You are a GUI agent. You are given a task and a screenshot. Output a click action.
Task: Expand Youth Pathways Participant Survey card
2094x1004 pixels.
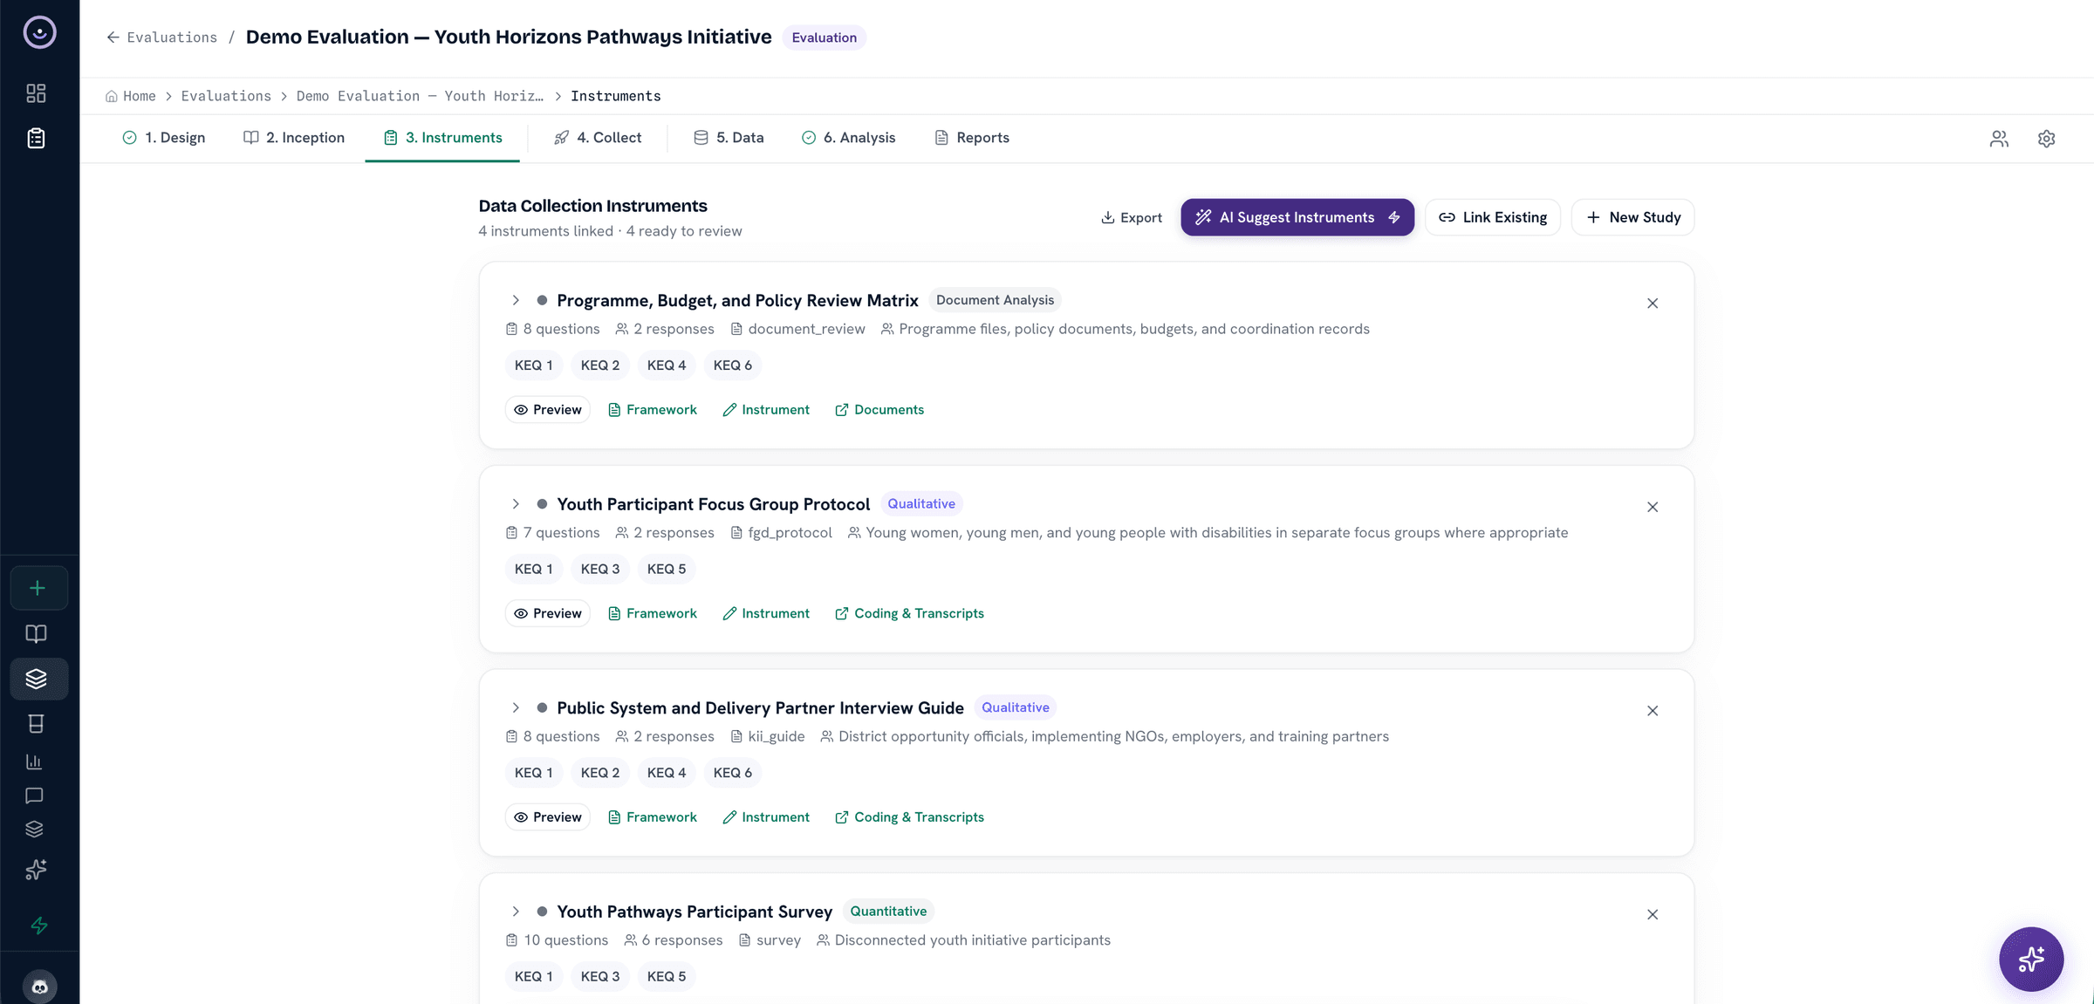516,912
